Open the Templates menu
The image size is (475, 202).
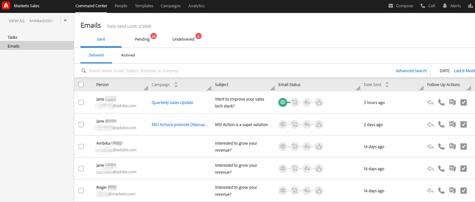pyautogui.click(x=144, y=6)
